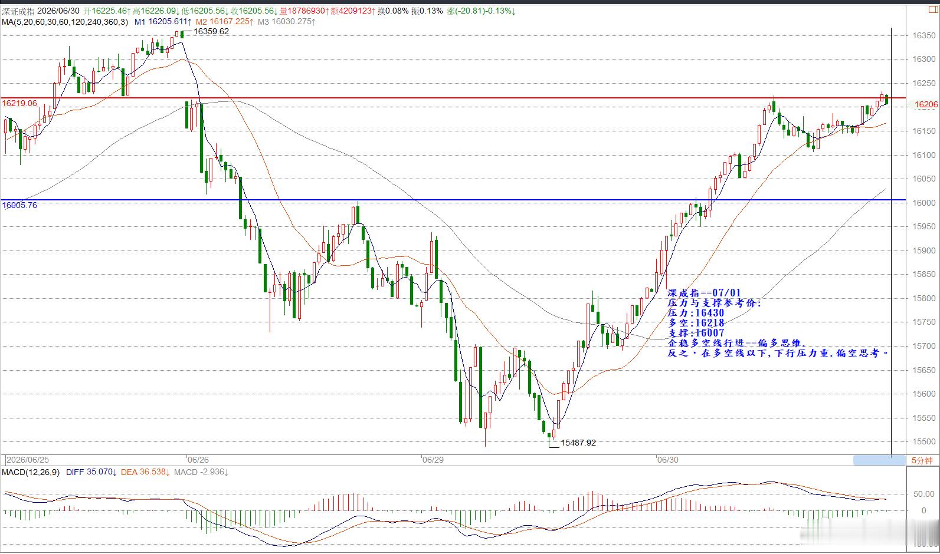
Task: Click the DEA 36.538 value label
Action: click(x=146, y=472)
